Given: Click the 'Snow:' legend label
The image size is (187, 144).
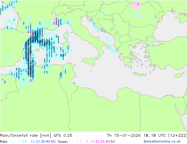Looking at the screenshot, I should click(x=63, y=142).
